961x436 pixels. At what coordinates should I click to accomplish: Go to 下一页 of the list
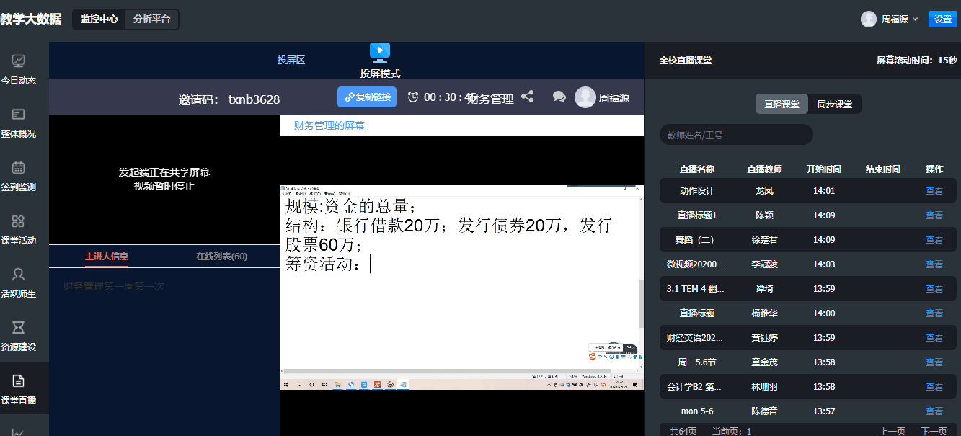click(934, 431)
